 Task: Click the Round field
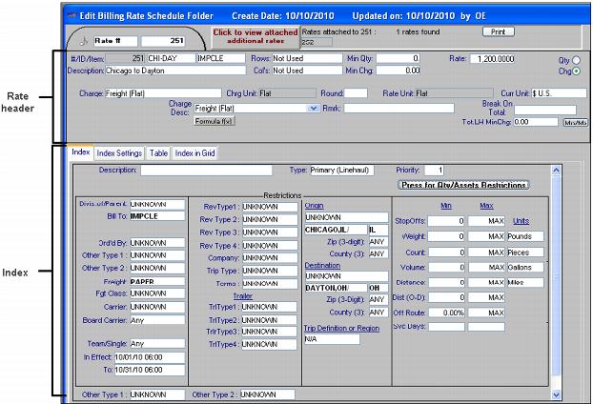pyautogui.click(x=356, y=93)
